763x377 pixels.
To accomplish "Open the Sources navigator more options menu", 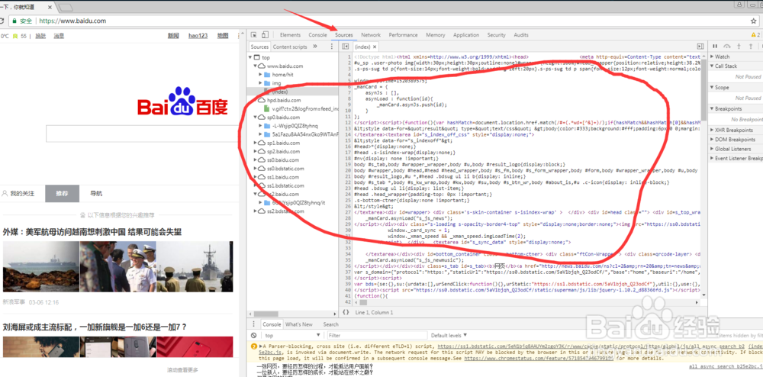I will click(x=332, y=47).
